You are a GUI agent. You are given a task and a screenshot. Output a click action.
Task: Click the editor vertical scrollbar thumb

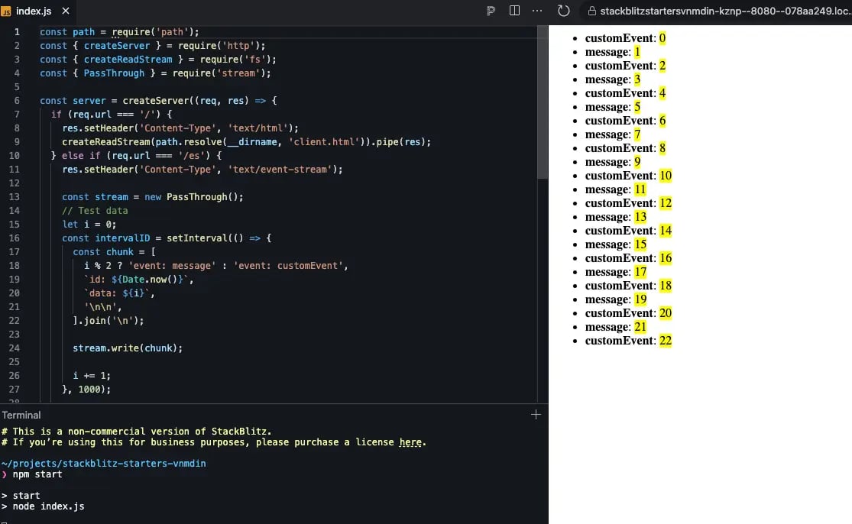[543, 102]
